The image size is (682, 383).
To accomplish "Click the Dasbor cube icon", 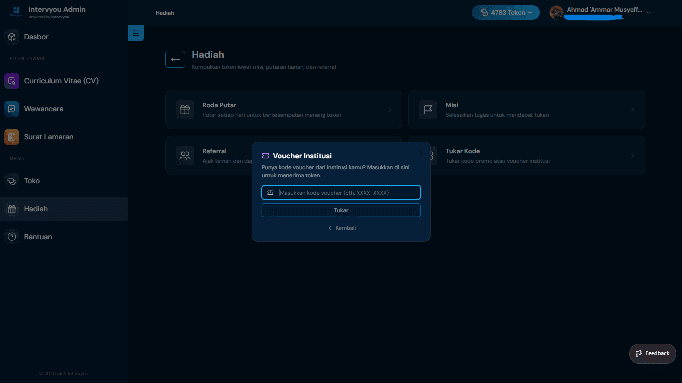I will pos(12,37).
